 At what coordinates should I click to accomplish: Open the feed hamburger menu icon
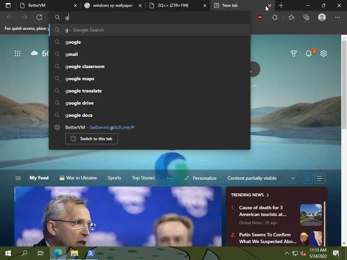(x=18, y=178)
